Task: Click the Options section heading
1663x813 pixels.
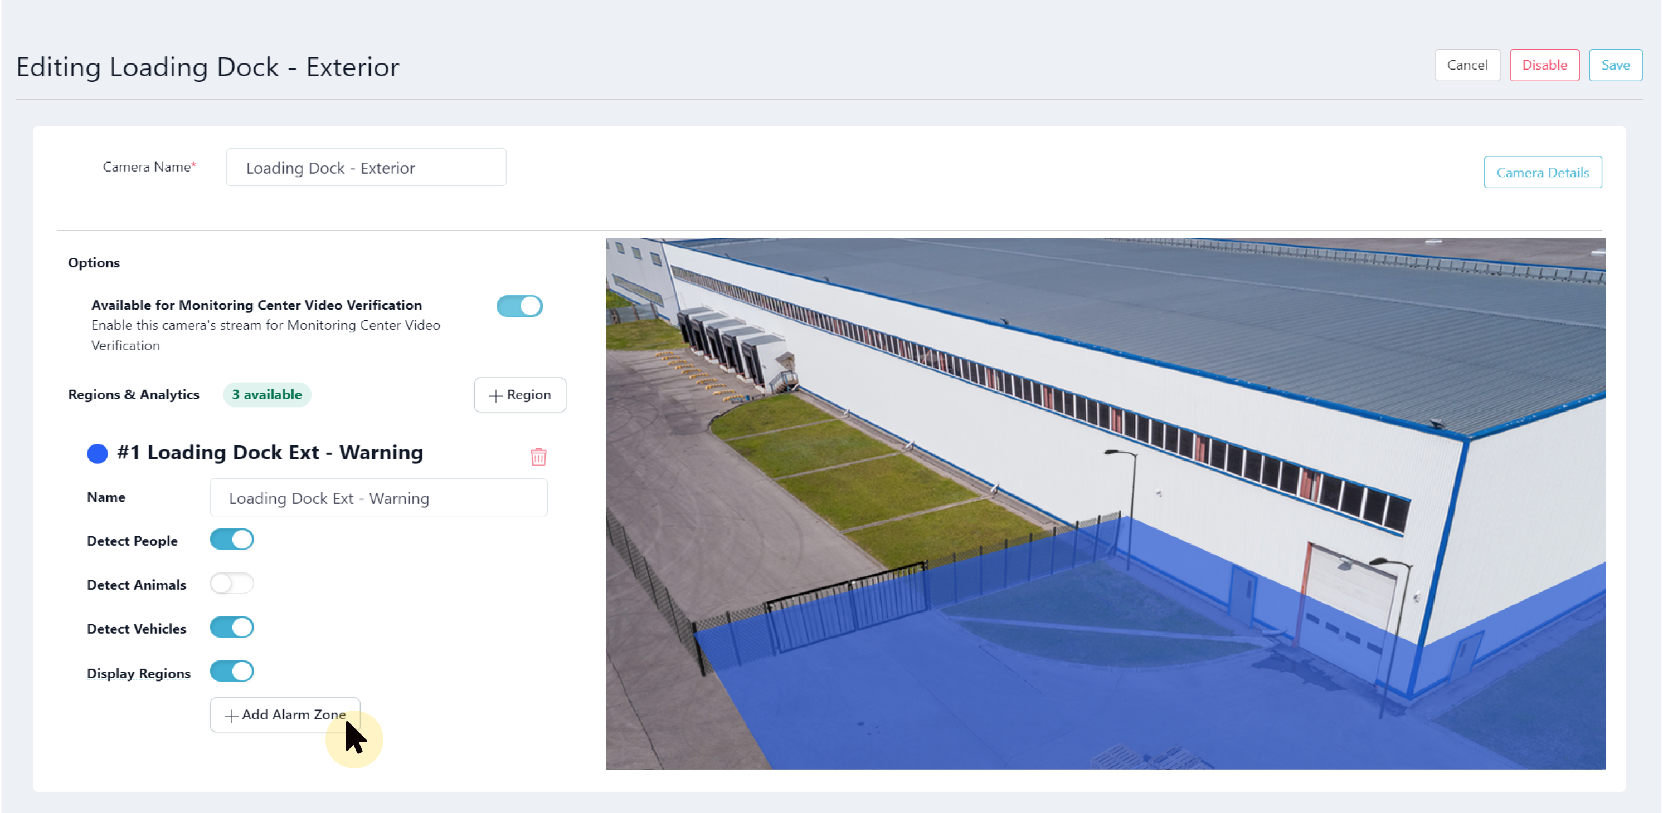Action: pyautogui.click(x=94, y=263)
